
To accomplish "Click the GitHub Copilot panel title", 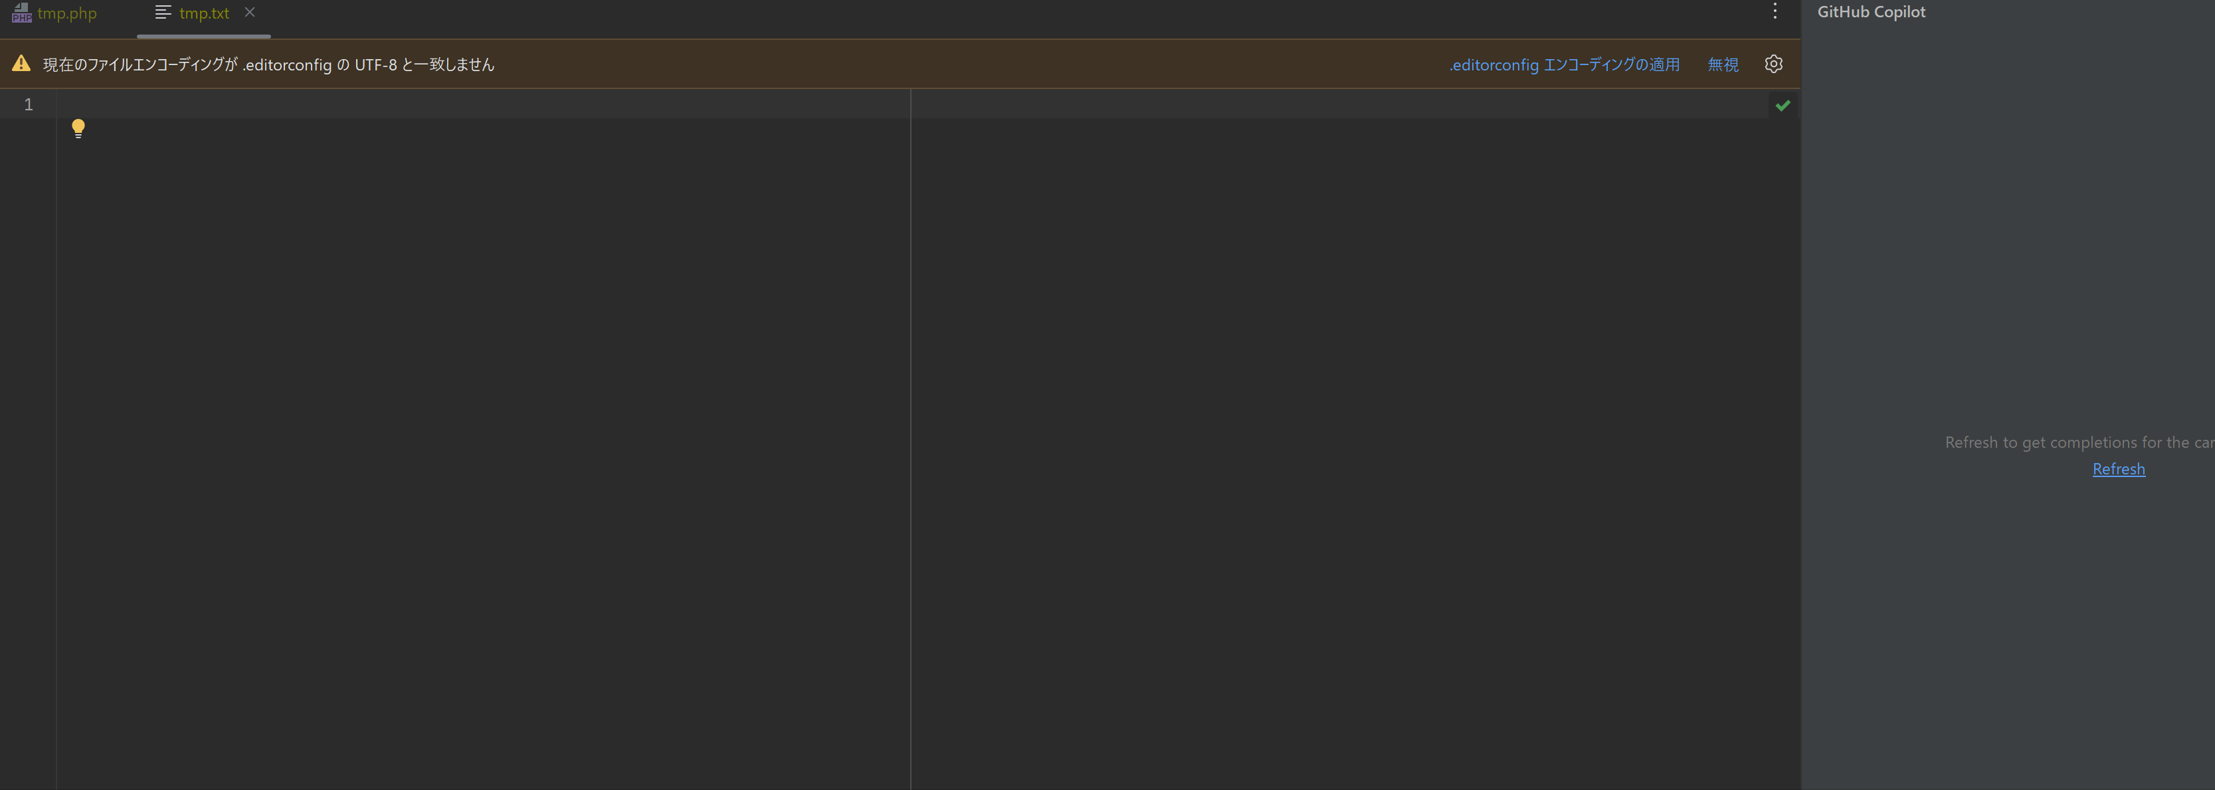I will [x=1871, y=12].
